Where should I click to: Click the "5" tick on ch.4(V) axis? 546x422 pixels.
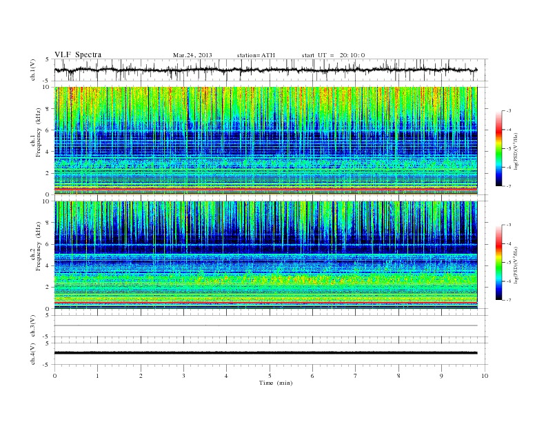(48, 343)
